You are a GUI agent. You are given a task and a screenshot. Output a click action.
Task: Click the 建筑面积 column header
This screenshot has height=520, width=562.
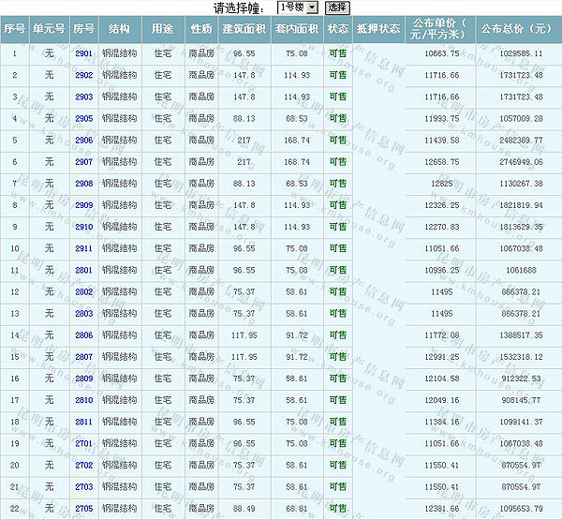[x=244, y=30]
